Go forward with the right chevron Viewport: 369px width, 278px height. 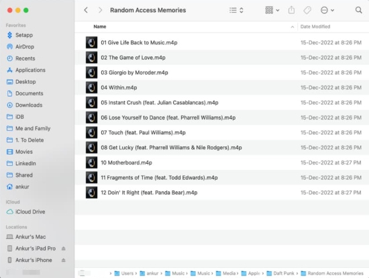click(100, 10)
